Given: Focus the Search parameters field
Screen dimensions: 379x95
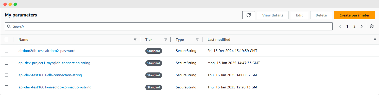Looking at the screenshot, I should pyautogui.click(x=169, y=26).
